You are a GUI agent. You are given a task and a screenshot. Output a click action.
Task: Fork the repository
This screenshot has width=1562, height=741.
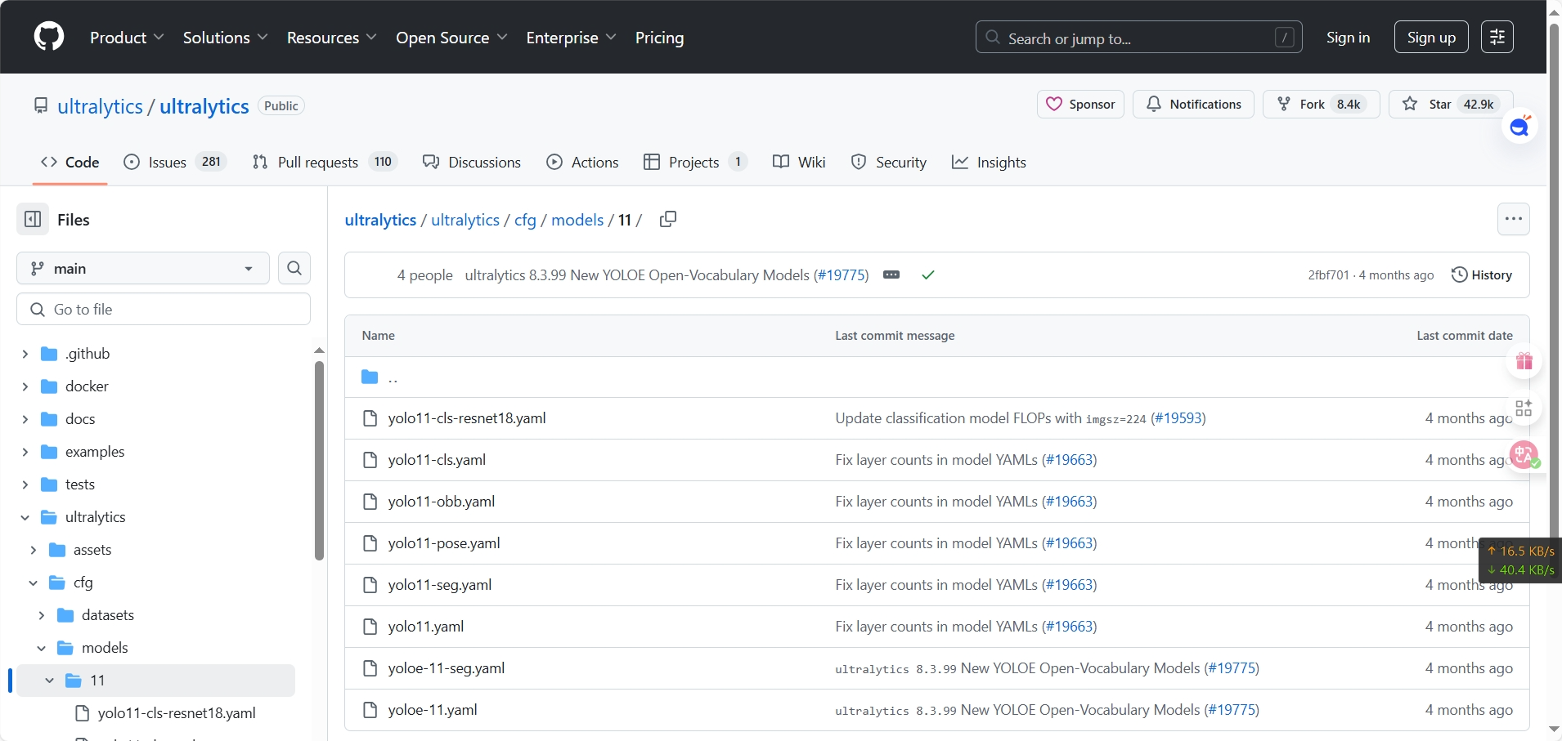[1321, 104]
